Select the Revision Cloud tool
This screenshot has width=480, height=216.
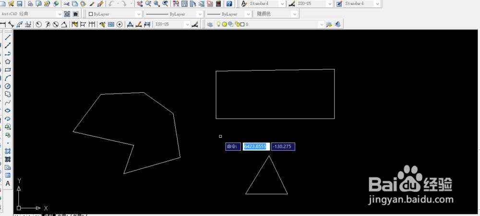(8, 94)
